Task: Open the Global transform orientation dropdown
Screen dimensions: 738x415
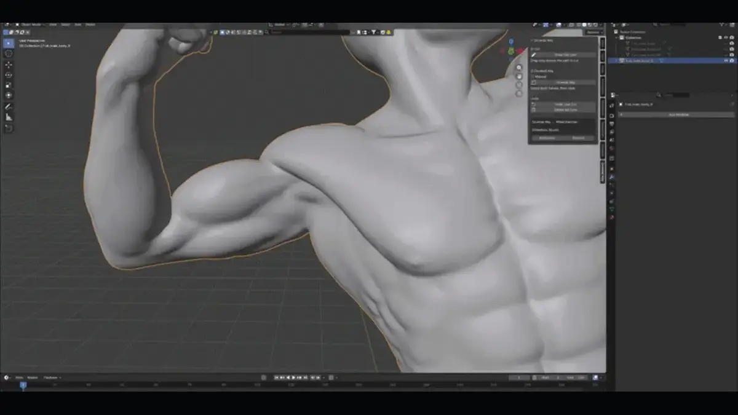Action: (280, 25)
